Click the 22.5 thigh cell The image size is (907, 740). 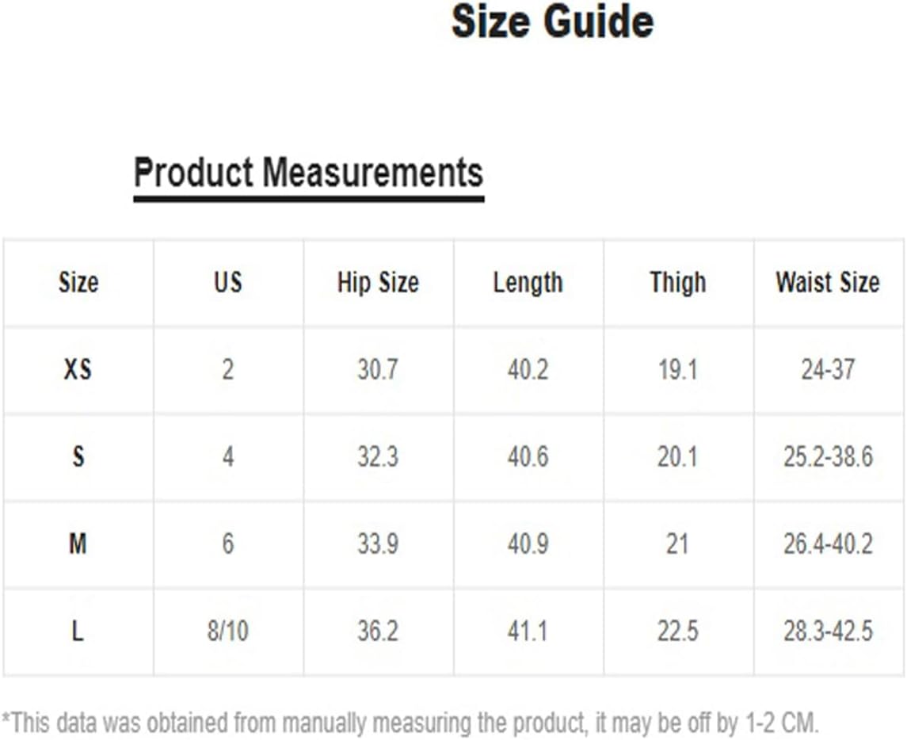(678, 631)
